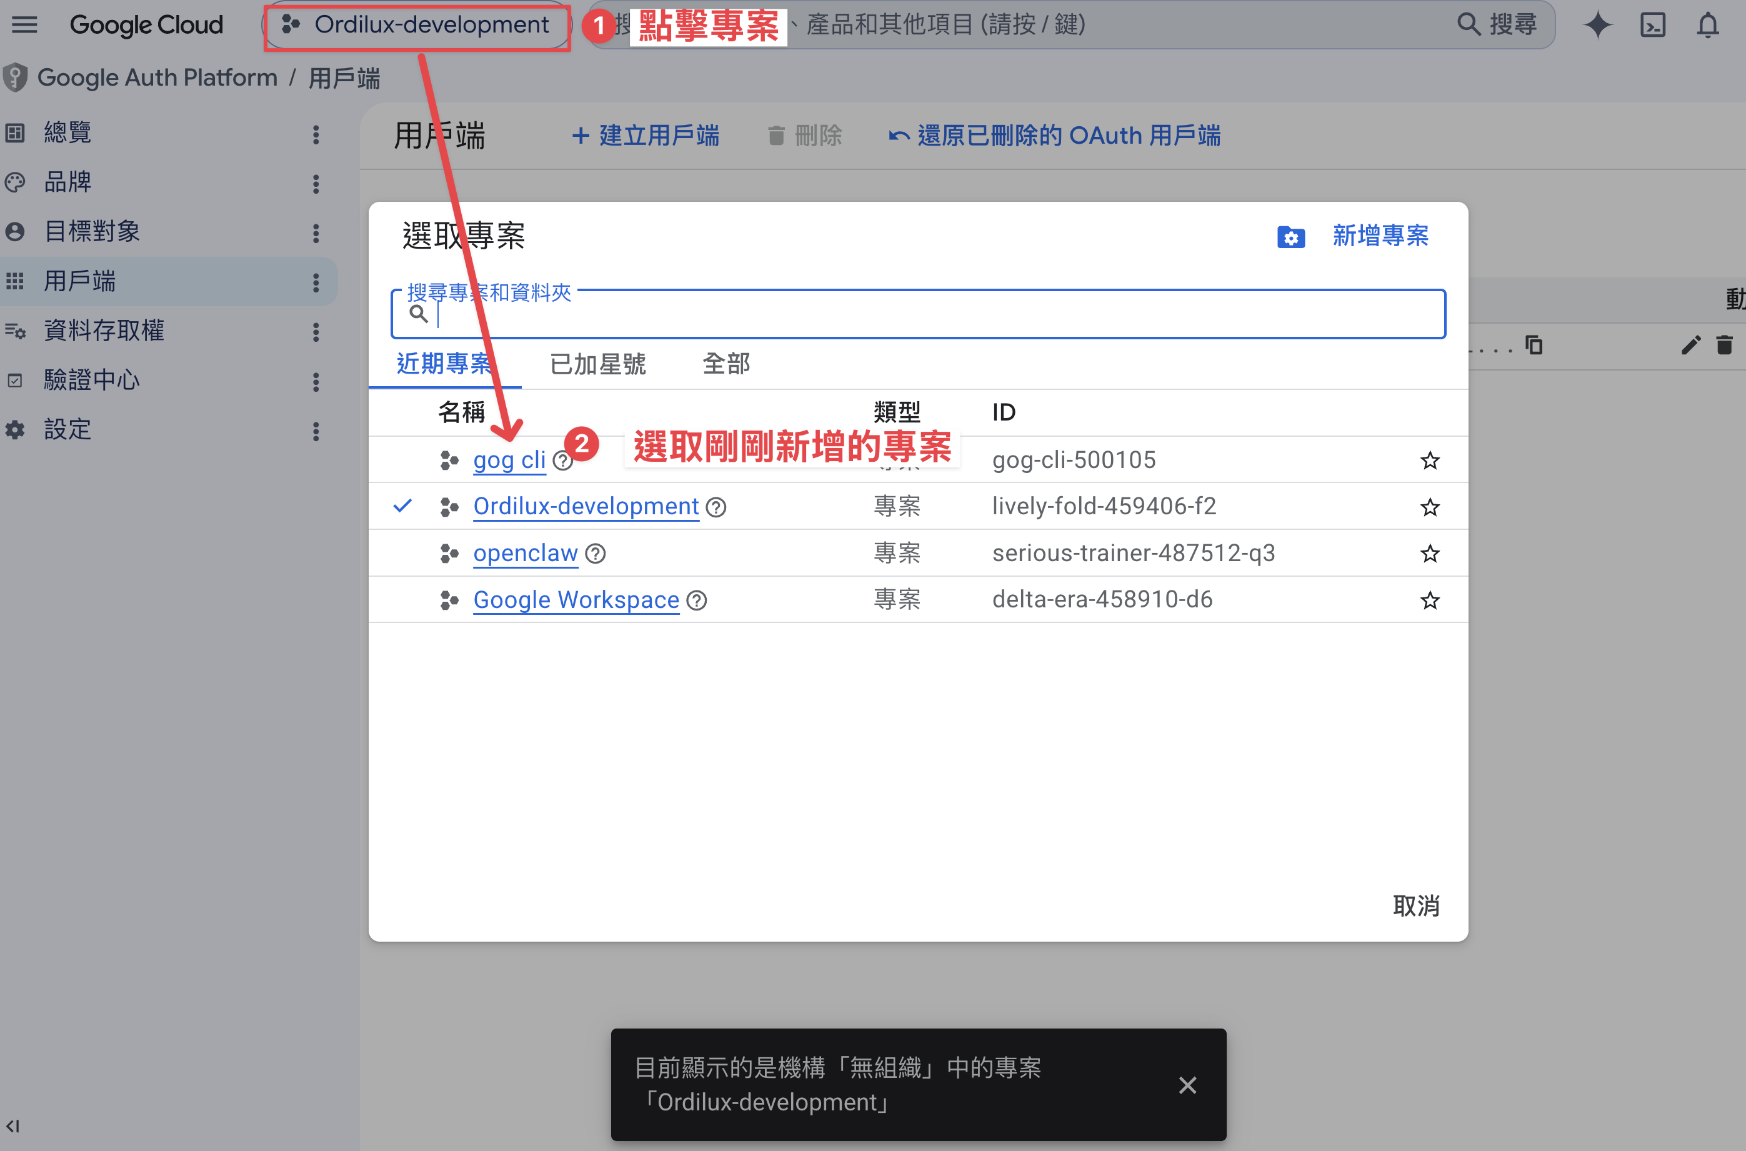The image size is (1746, 1151).
Task: Select the Google Workspace project
Action: (x=576, y=600)
